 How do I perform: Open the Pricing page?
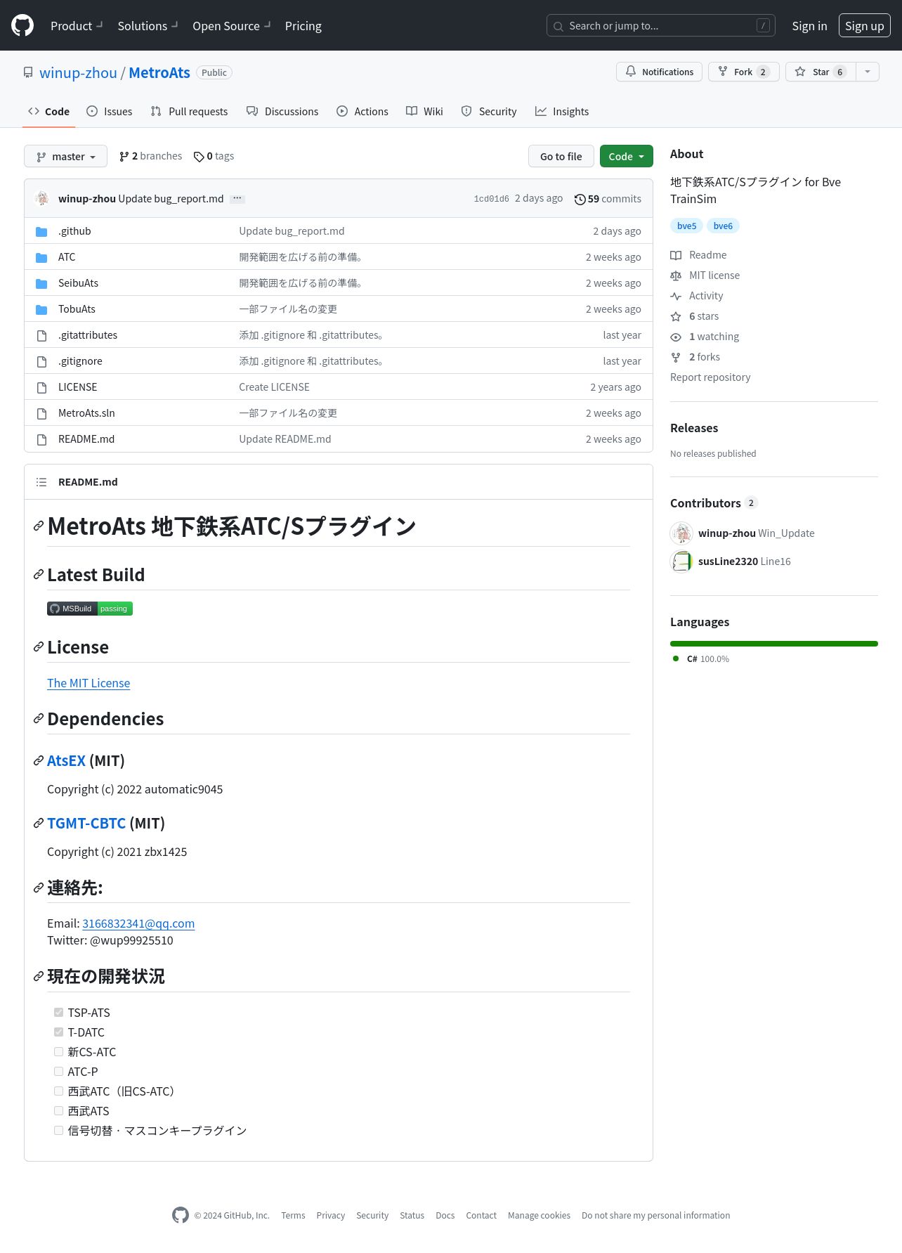coord(303,25)
